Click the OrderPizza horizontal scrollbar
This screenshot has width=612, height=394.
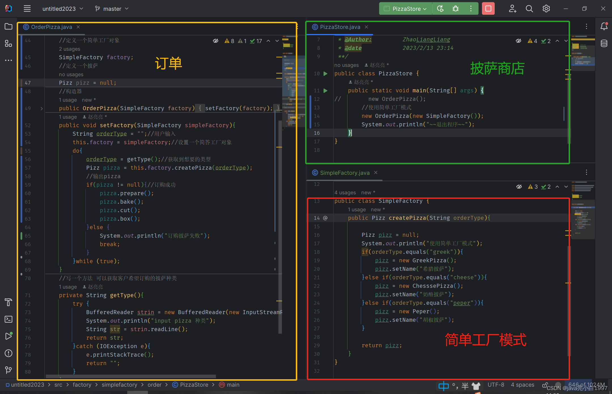point(131,376)
